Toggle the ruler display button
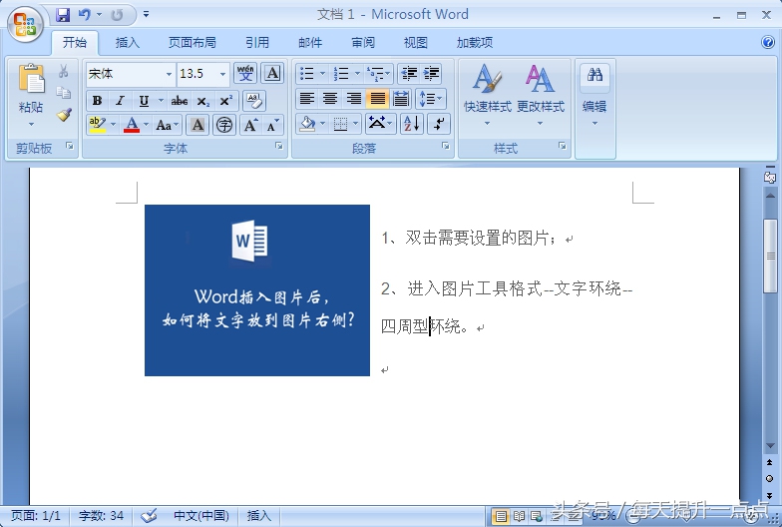The width and height of the screenshot is (782, 527). [770, 178]
